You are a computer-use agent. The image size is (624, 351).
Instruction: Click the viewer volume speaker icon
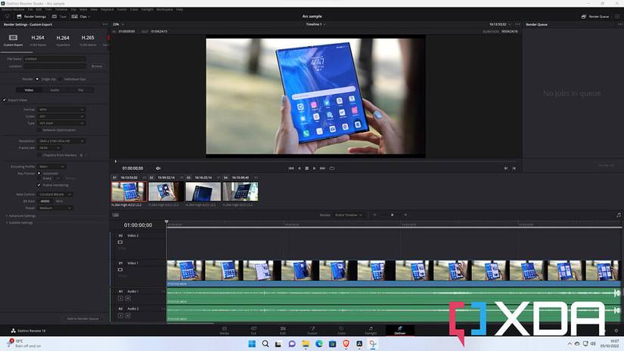point(158,168)
